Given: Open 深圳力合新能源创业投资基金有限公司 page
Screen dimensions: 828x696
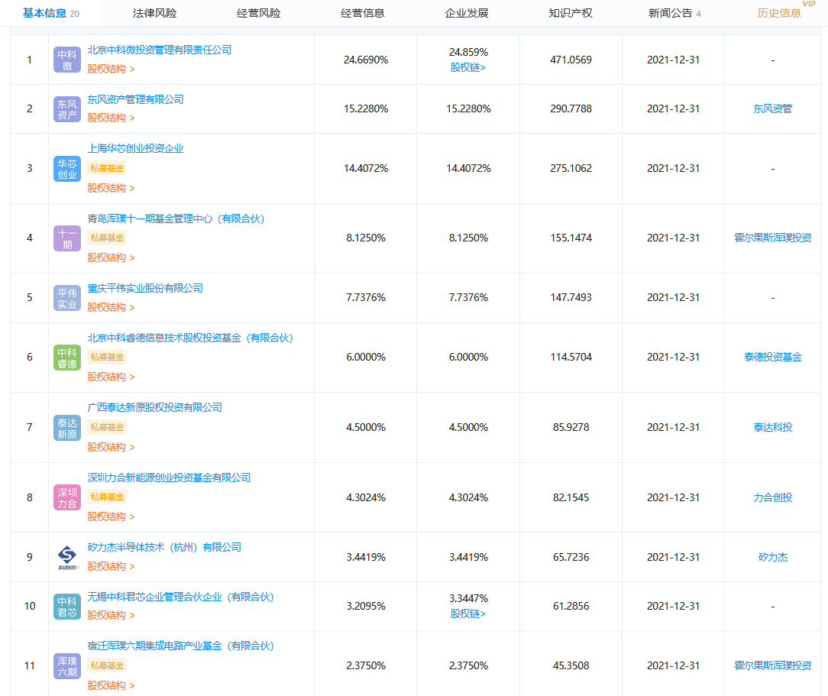Looking at the screenshot, I should [169, 477].
